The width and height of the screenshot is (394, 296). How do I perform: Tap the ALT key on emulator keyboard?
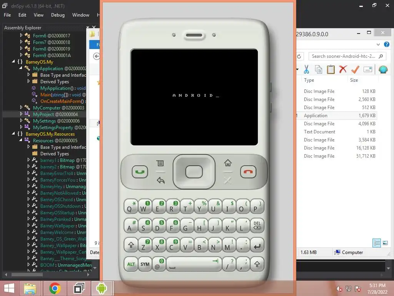coord(131,264)
